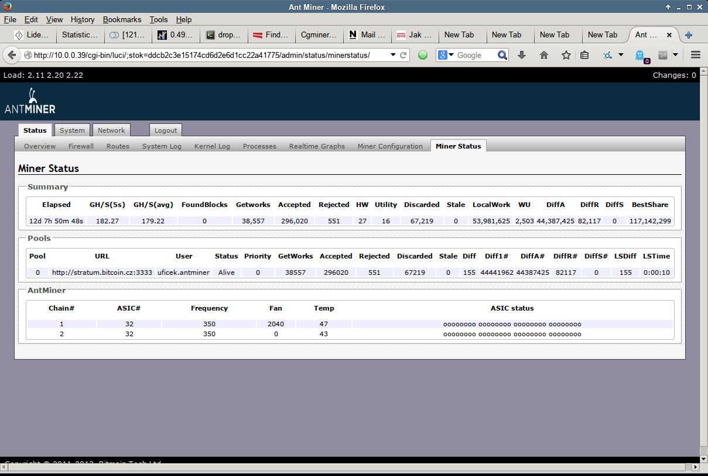Viewport: 708px width, 476px height.
Task: Click the magnifier icon in Google search box
Action: tap(502, 55)
